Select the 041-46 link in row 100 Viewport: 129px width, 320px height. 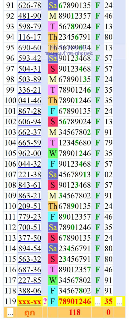tap(30, 101)
